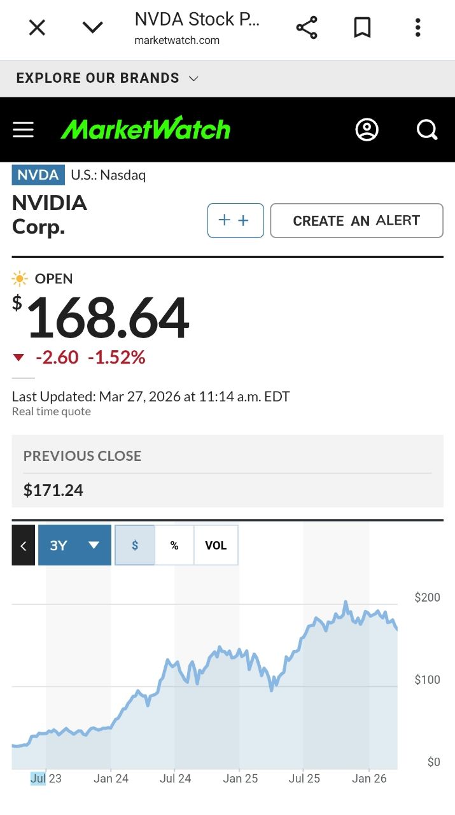Click the marketwatch.com URL text

tap(177, 40)
